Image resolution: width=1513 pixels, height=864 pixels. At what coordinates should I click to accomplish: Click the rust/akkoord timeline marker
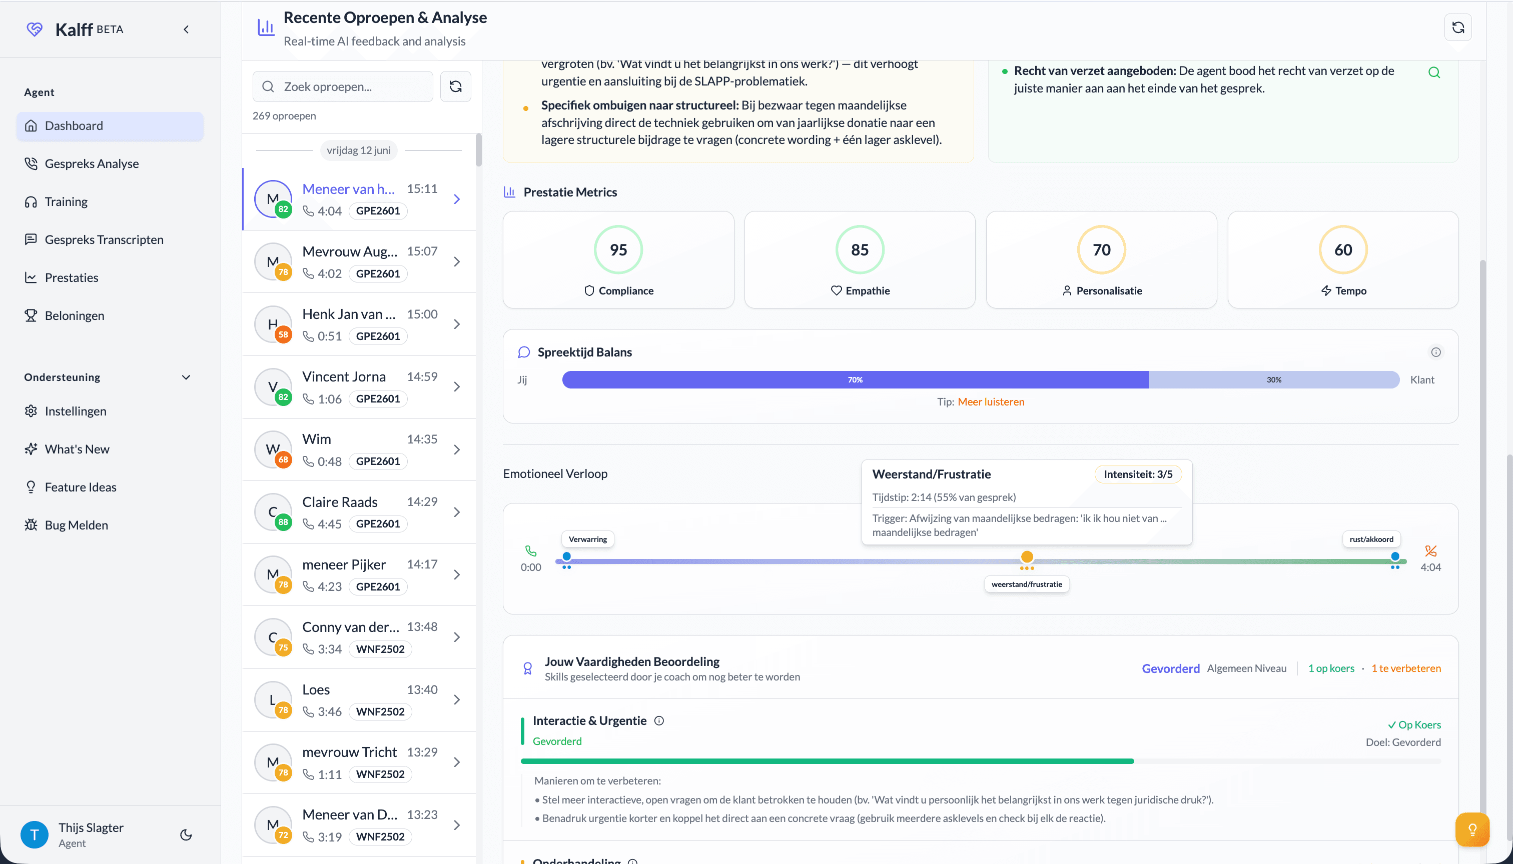(1395, 556)
